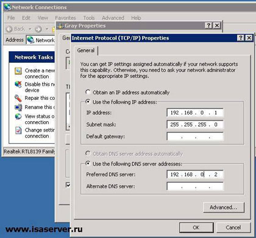Open the Back history dropdown arrow

point(30,29)
